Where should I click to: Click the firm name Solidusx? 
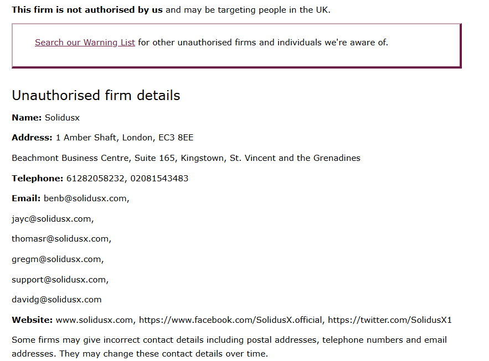click(62, 118)
